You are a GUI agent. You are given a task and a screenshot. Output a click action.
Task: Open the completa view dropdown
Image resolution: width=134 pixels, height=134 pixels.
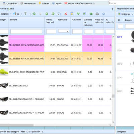tap(11, 14)
